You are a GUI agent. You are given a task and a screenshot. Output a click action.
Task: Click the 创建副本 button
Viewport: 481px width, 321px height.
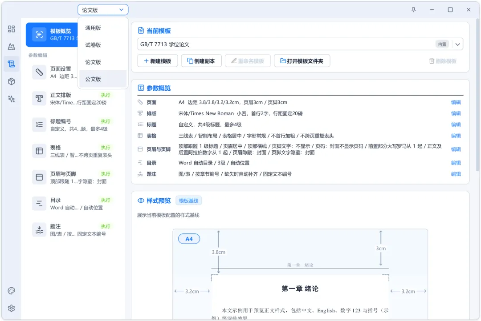[x=201, y=61]
